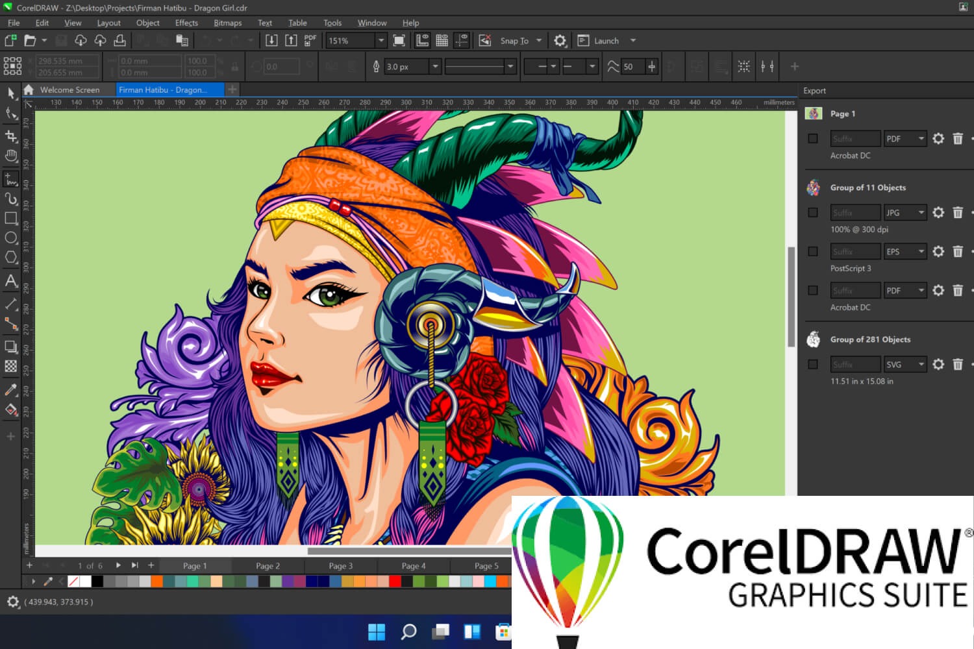Open the EPS format dropdown
This screenshot has height=649, width=974.
point(905,251)
